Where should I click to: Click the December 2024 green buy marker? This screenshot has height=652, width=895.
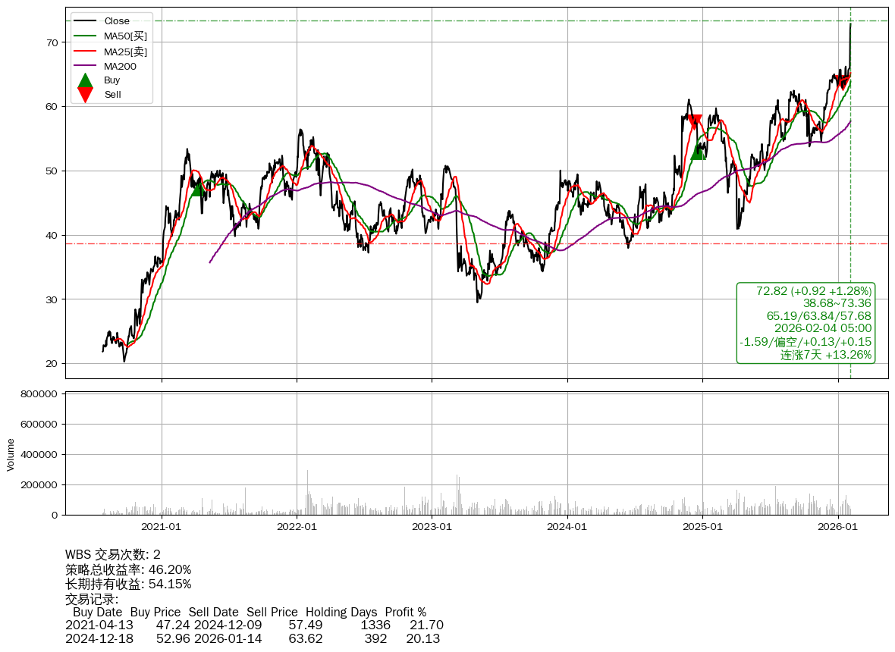point(699,152)
